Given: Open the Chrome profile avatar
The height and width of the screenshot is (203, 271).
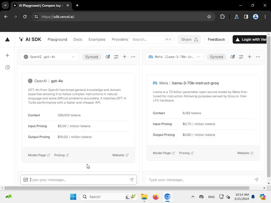Looking at the screenshot, I should click(x=256, y=17).
